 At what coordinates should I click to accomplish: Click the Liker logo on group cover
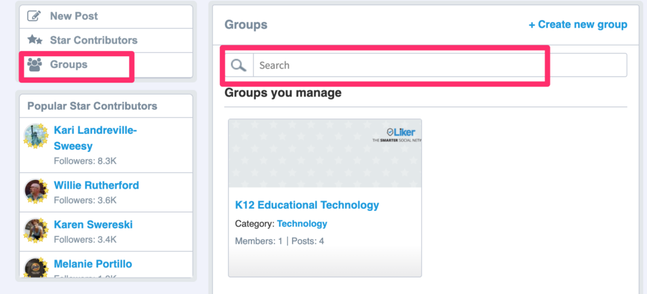click(x=398, y=134)
